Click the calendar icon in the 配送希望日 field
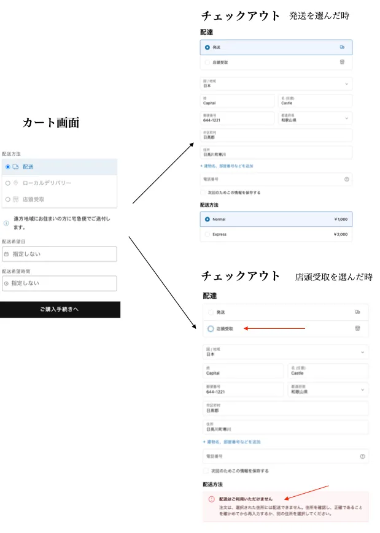Image resolution: width=380 pixels, height=533 pixels. tap(6, 254)
